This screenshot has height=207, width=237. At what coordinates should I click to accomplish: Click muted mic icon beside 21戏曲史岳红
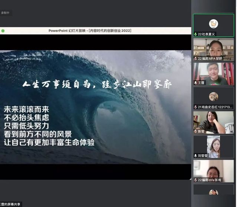click(x=195, y=107)
